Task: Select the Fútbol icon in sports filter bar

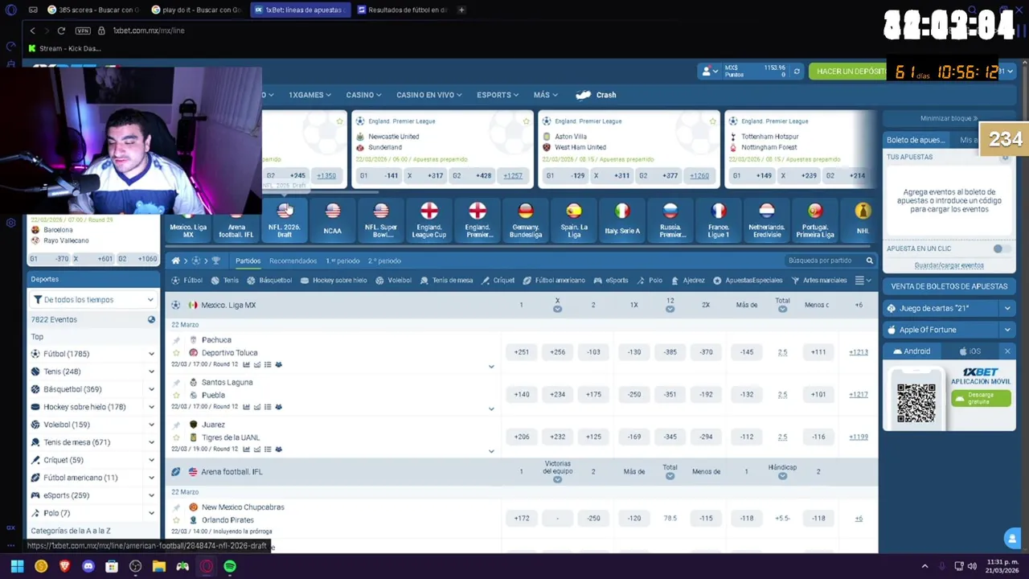Action: tap(175, 281)
